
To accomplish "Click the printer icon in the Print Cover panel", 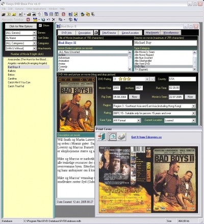I will point(122,137).
